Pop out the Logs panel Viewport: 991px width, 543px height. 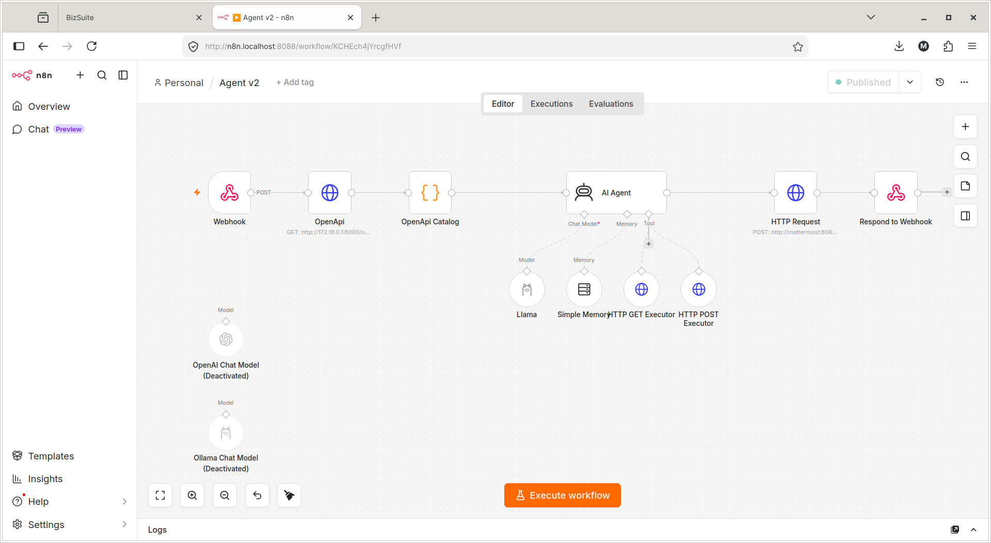[x=955, y=530]
